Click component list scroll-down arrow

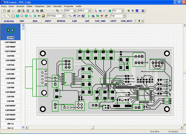tap(23, 127)
